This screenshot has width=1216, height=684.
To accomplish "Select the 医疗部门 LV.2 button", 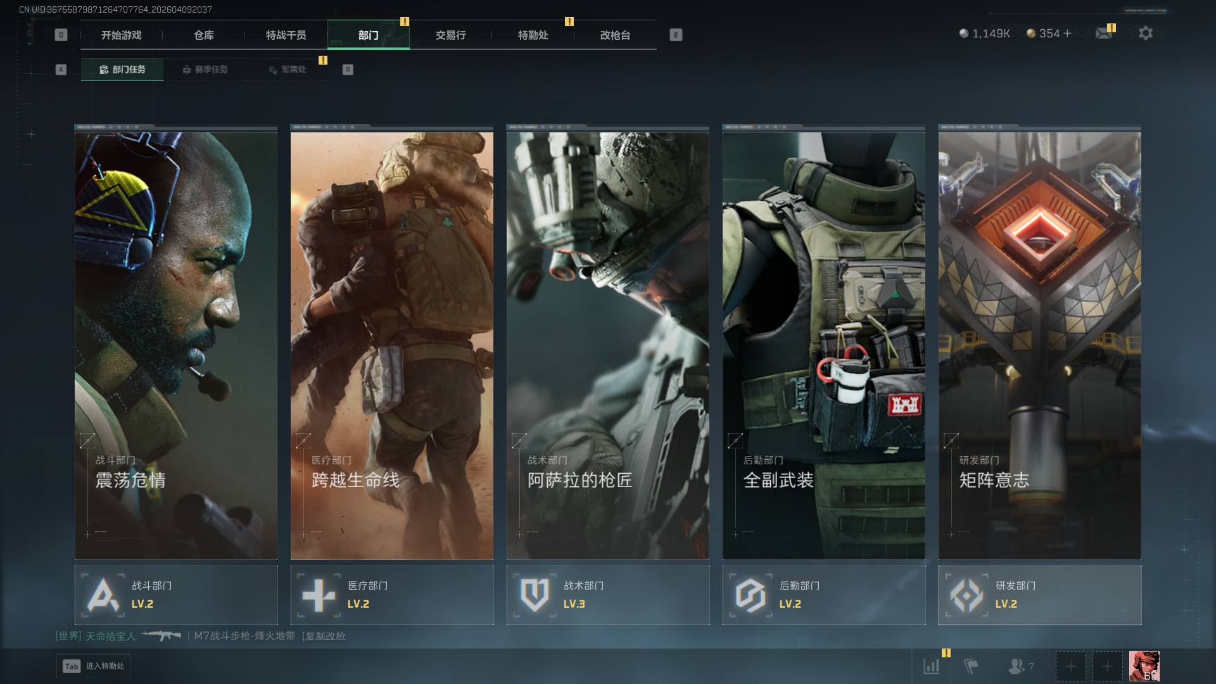I will coord(392,595).
